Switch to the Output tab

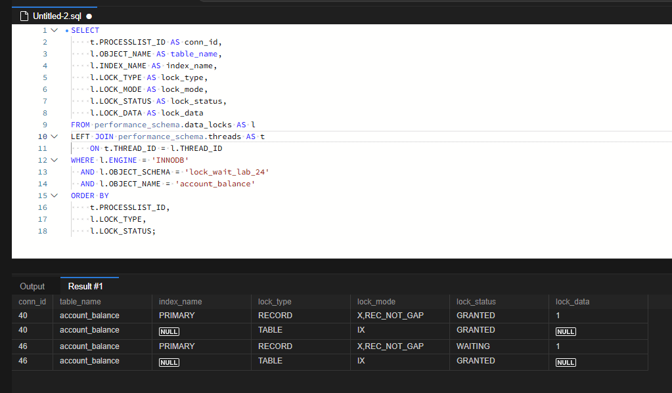[32, 287]
